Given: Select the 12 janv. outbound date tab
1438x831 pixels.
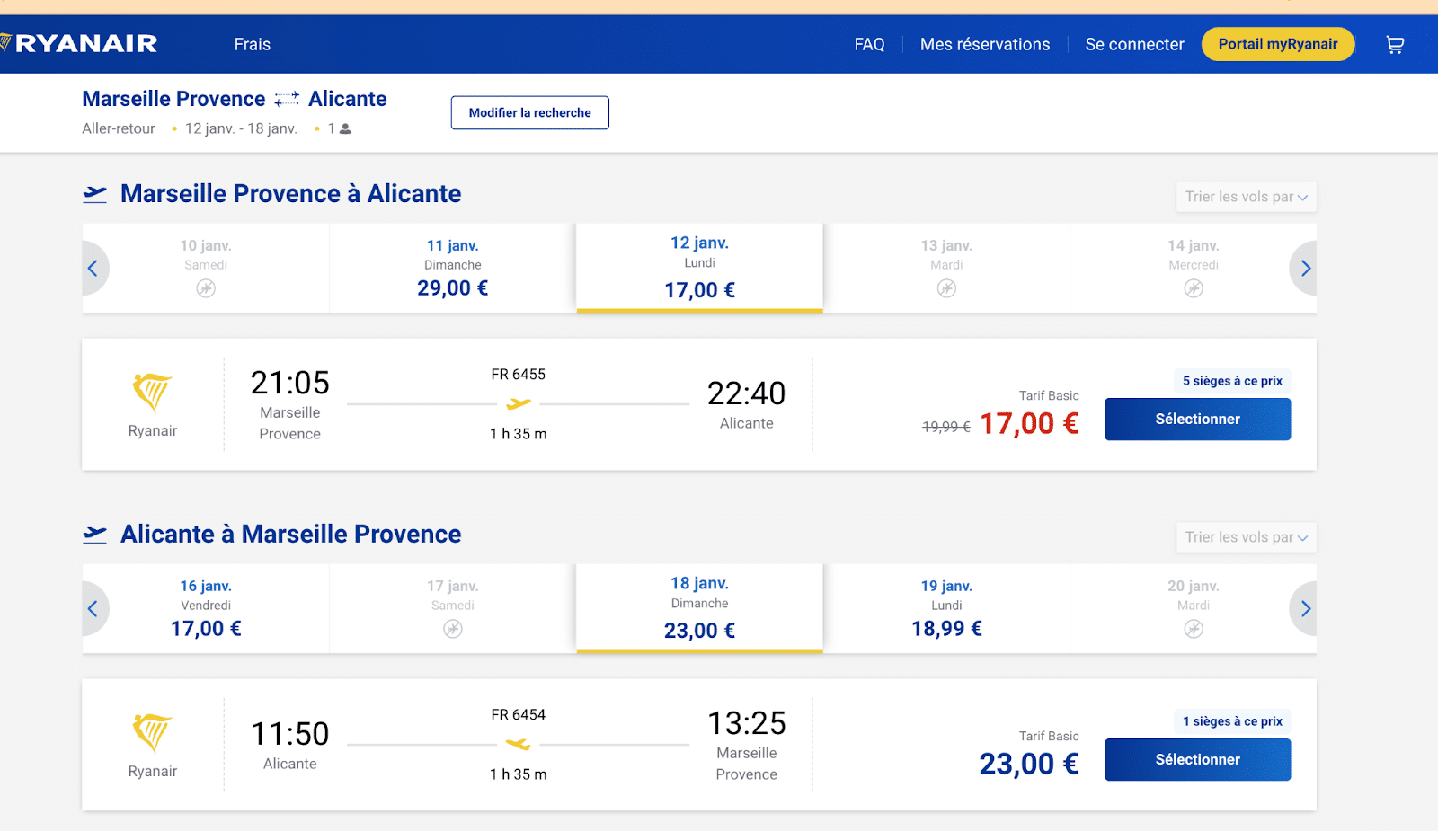Looking at the screenshot, I should coord(699,268).
